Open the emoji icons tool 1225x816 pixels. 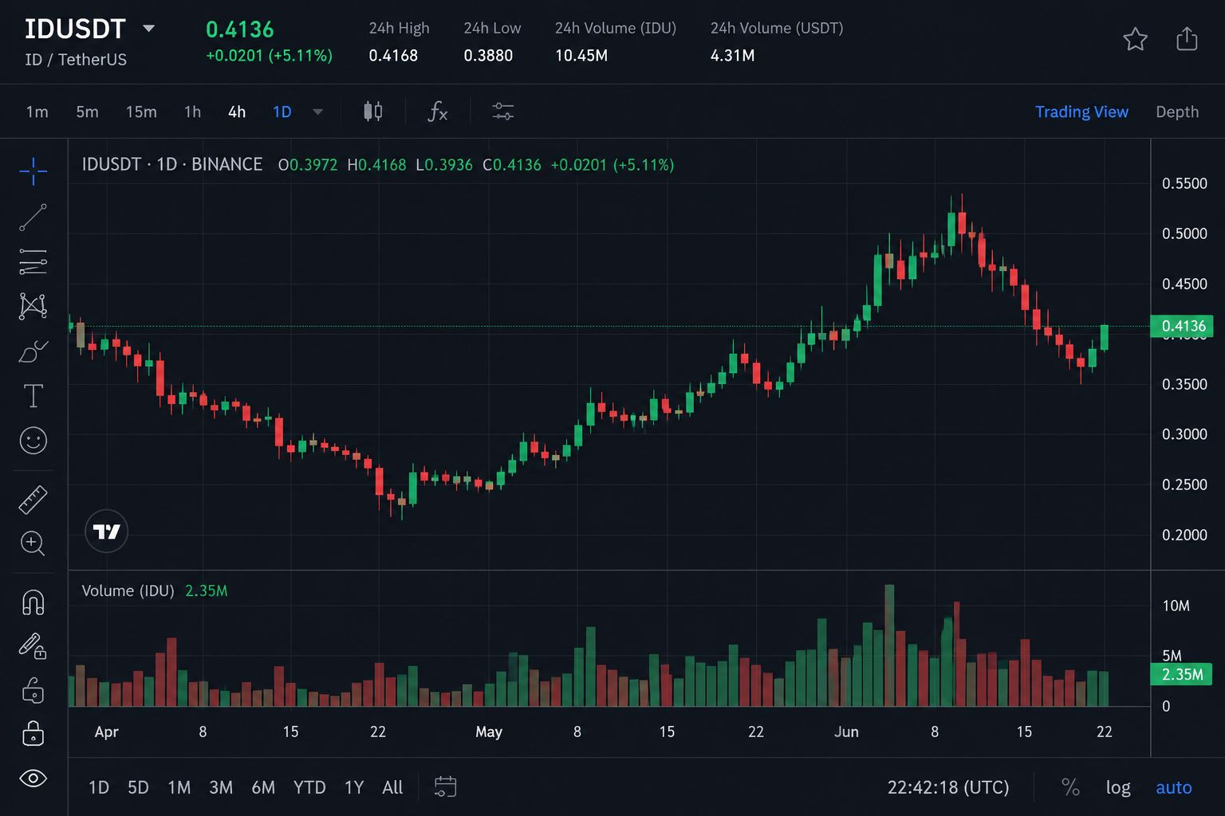coord(33,440)
